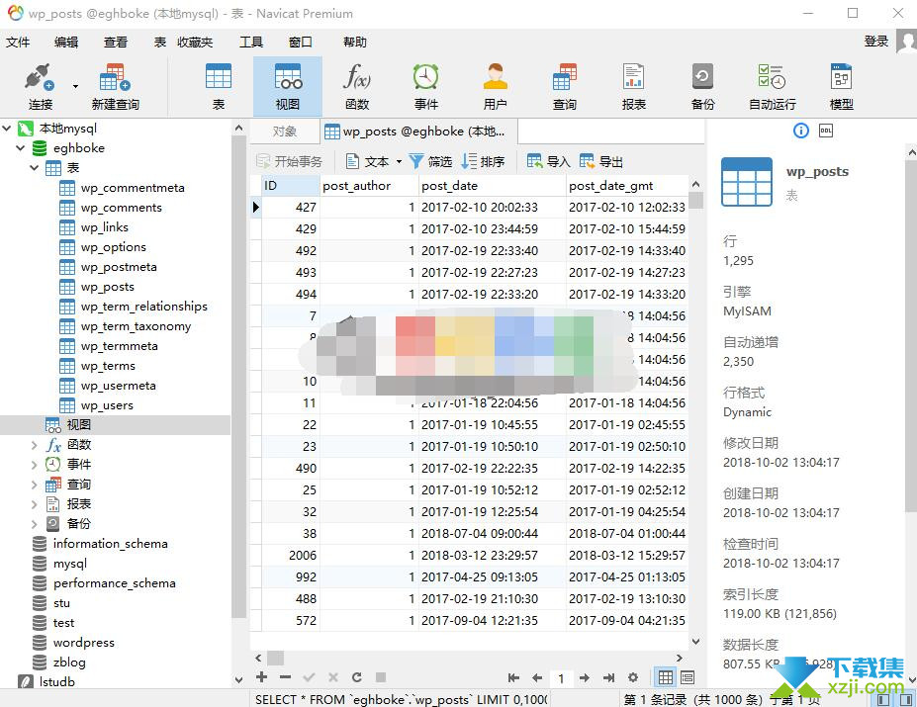
Task: Jump to the last page of records
Action: [608, 677]
